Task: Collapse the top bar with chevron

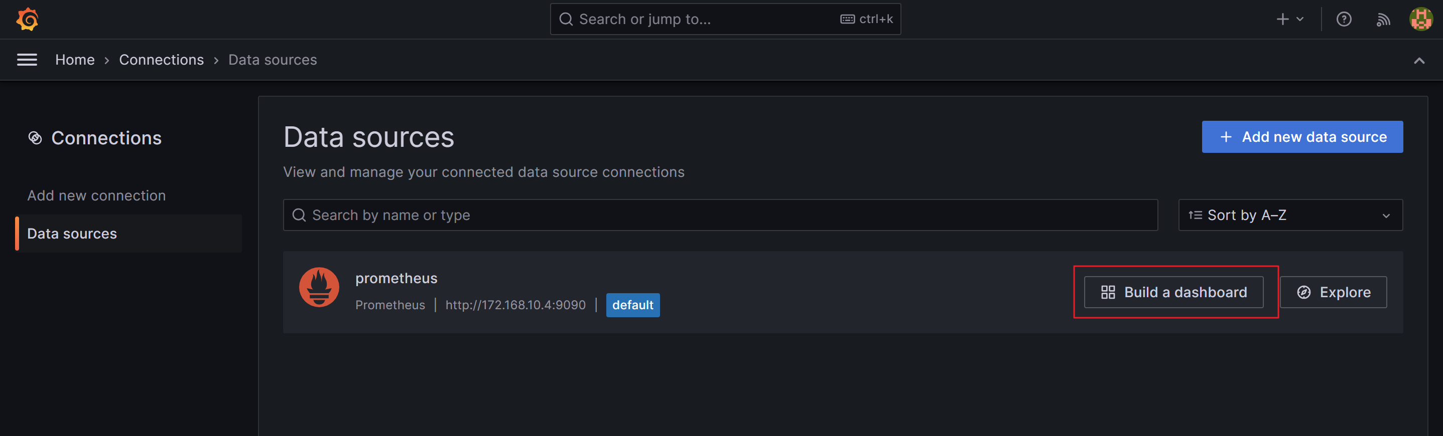Action: pos(1419,60)
